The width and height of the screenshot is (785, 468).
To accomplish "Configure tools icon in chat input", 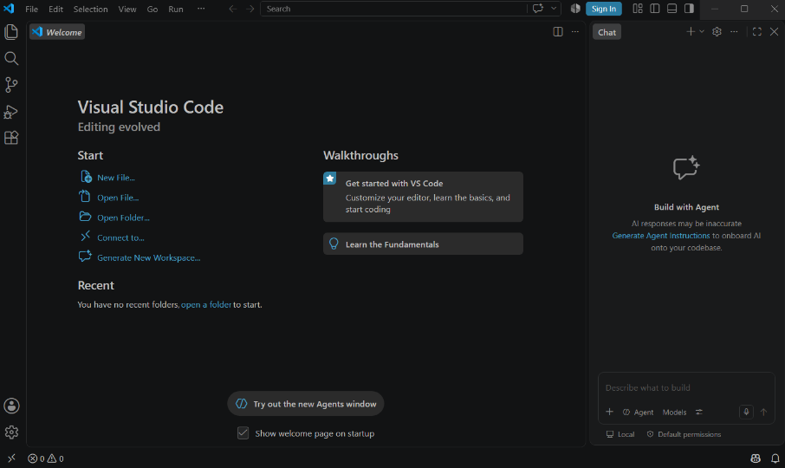I will pos(699,412).
